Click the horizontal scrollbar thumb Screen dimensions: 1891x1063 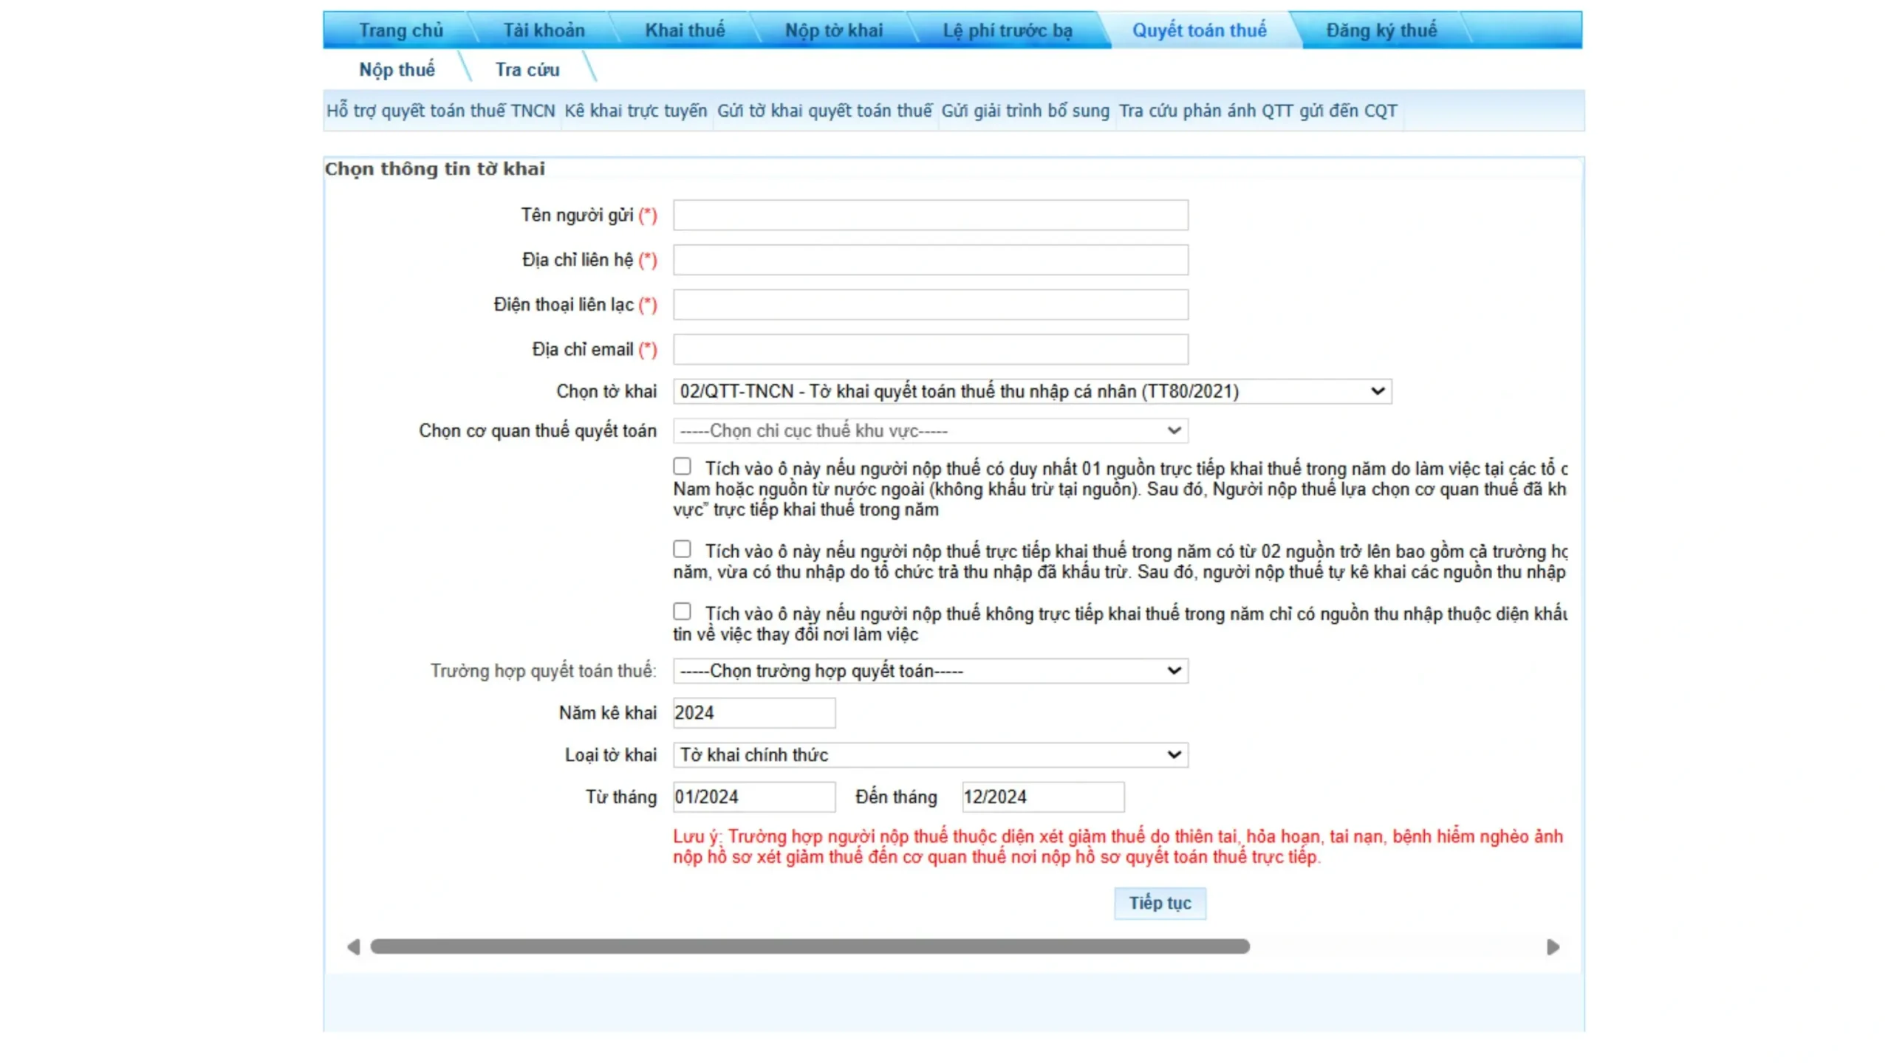pos(810,946)
